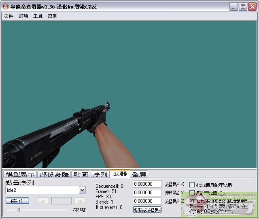Open the 文件 menu

tap(8, 16)
